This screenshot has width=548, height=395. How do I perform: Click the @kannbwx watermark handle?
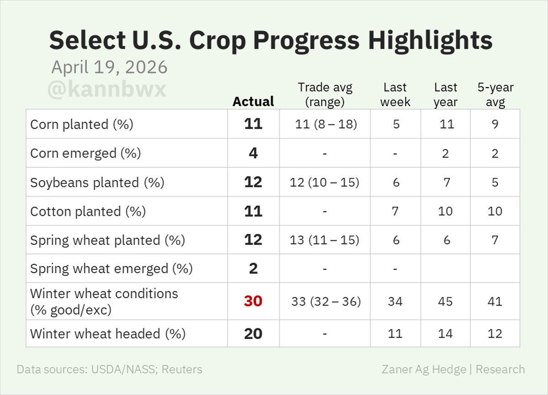coord(107,89)
